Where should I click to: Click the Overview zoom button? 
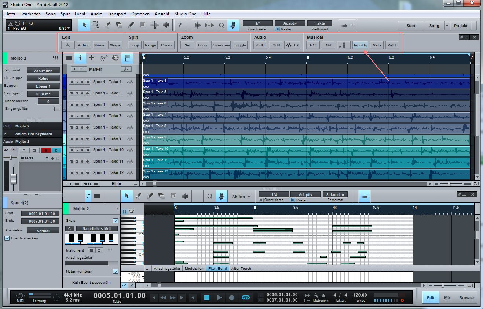pyautogui.click(x=221, y=45)
